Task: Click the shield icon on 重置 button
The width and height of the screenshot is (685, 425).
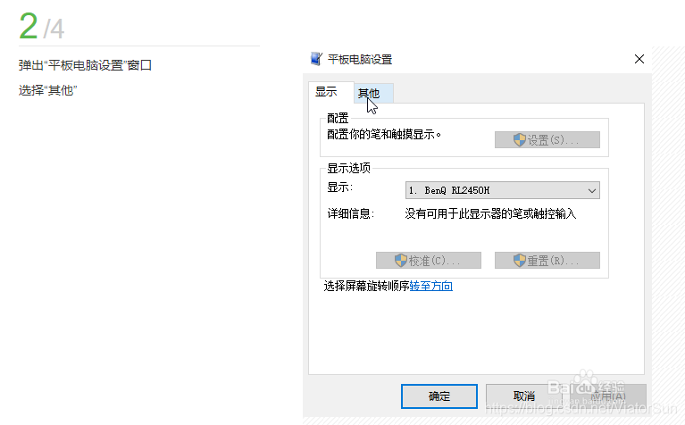Action: tap(520, 261)
